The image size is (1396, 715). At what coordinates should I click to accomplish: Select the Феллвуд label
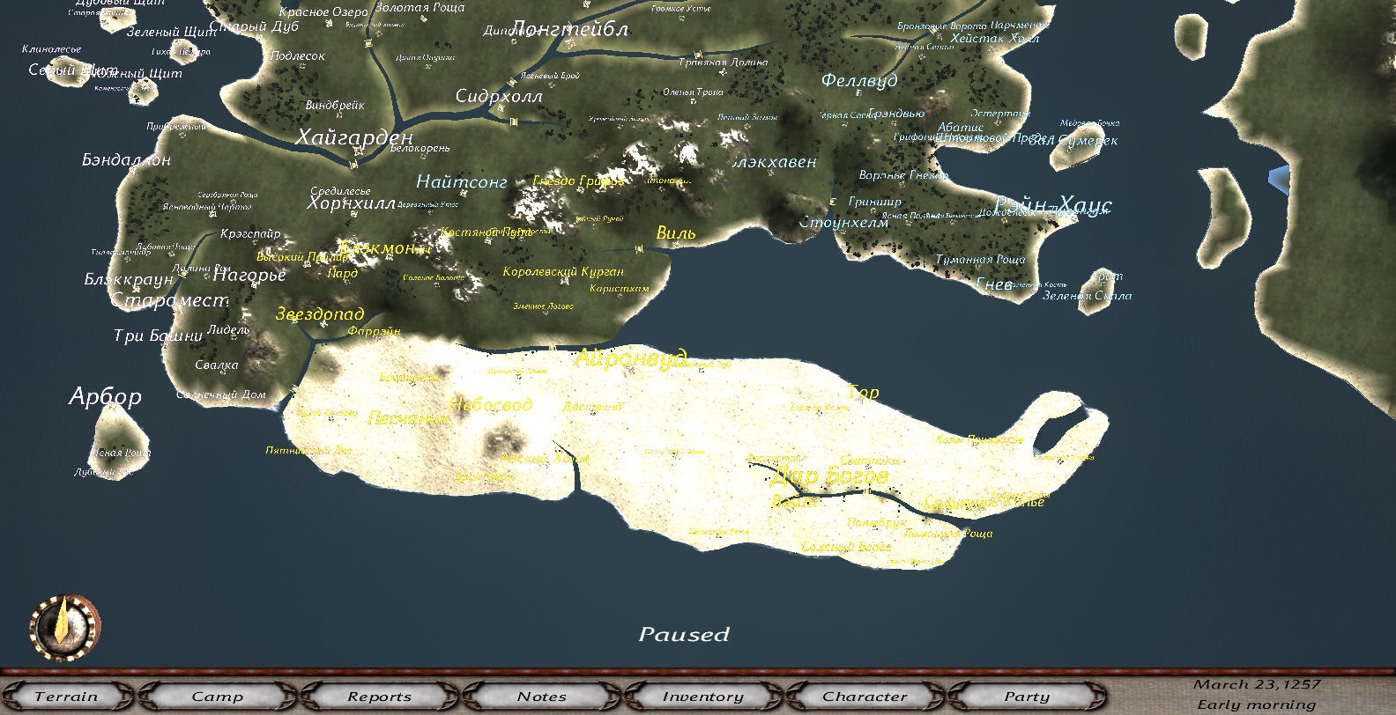point(859,80)
